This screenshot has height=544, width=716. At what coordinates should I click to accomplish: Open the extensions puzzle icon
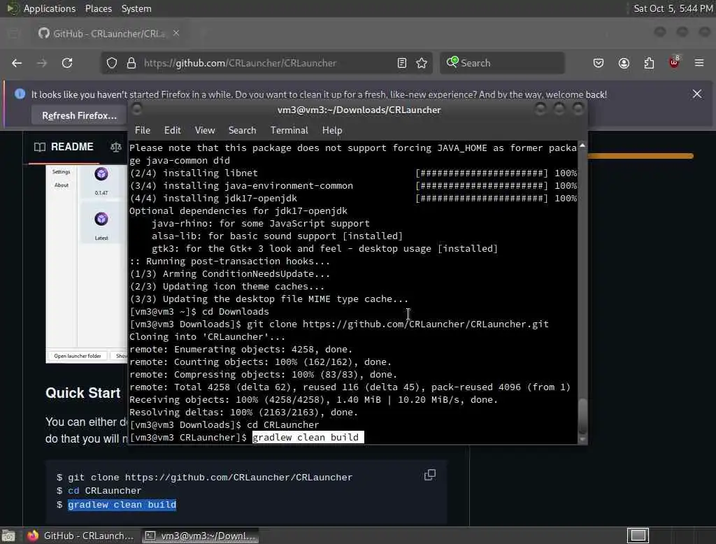click(x=649, y=63)
